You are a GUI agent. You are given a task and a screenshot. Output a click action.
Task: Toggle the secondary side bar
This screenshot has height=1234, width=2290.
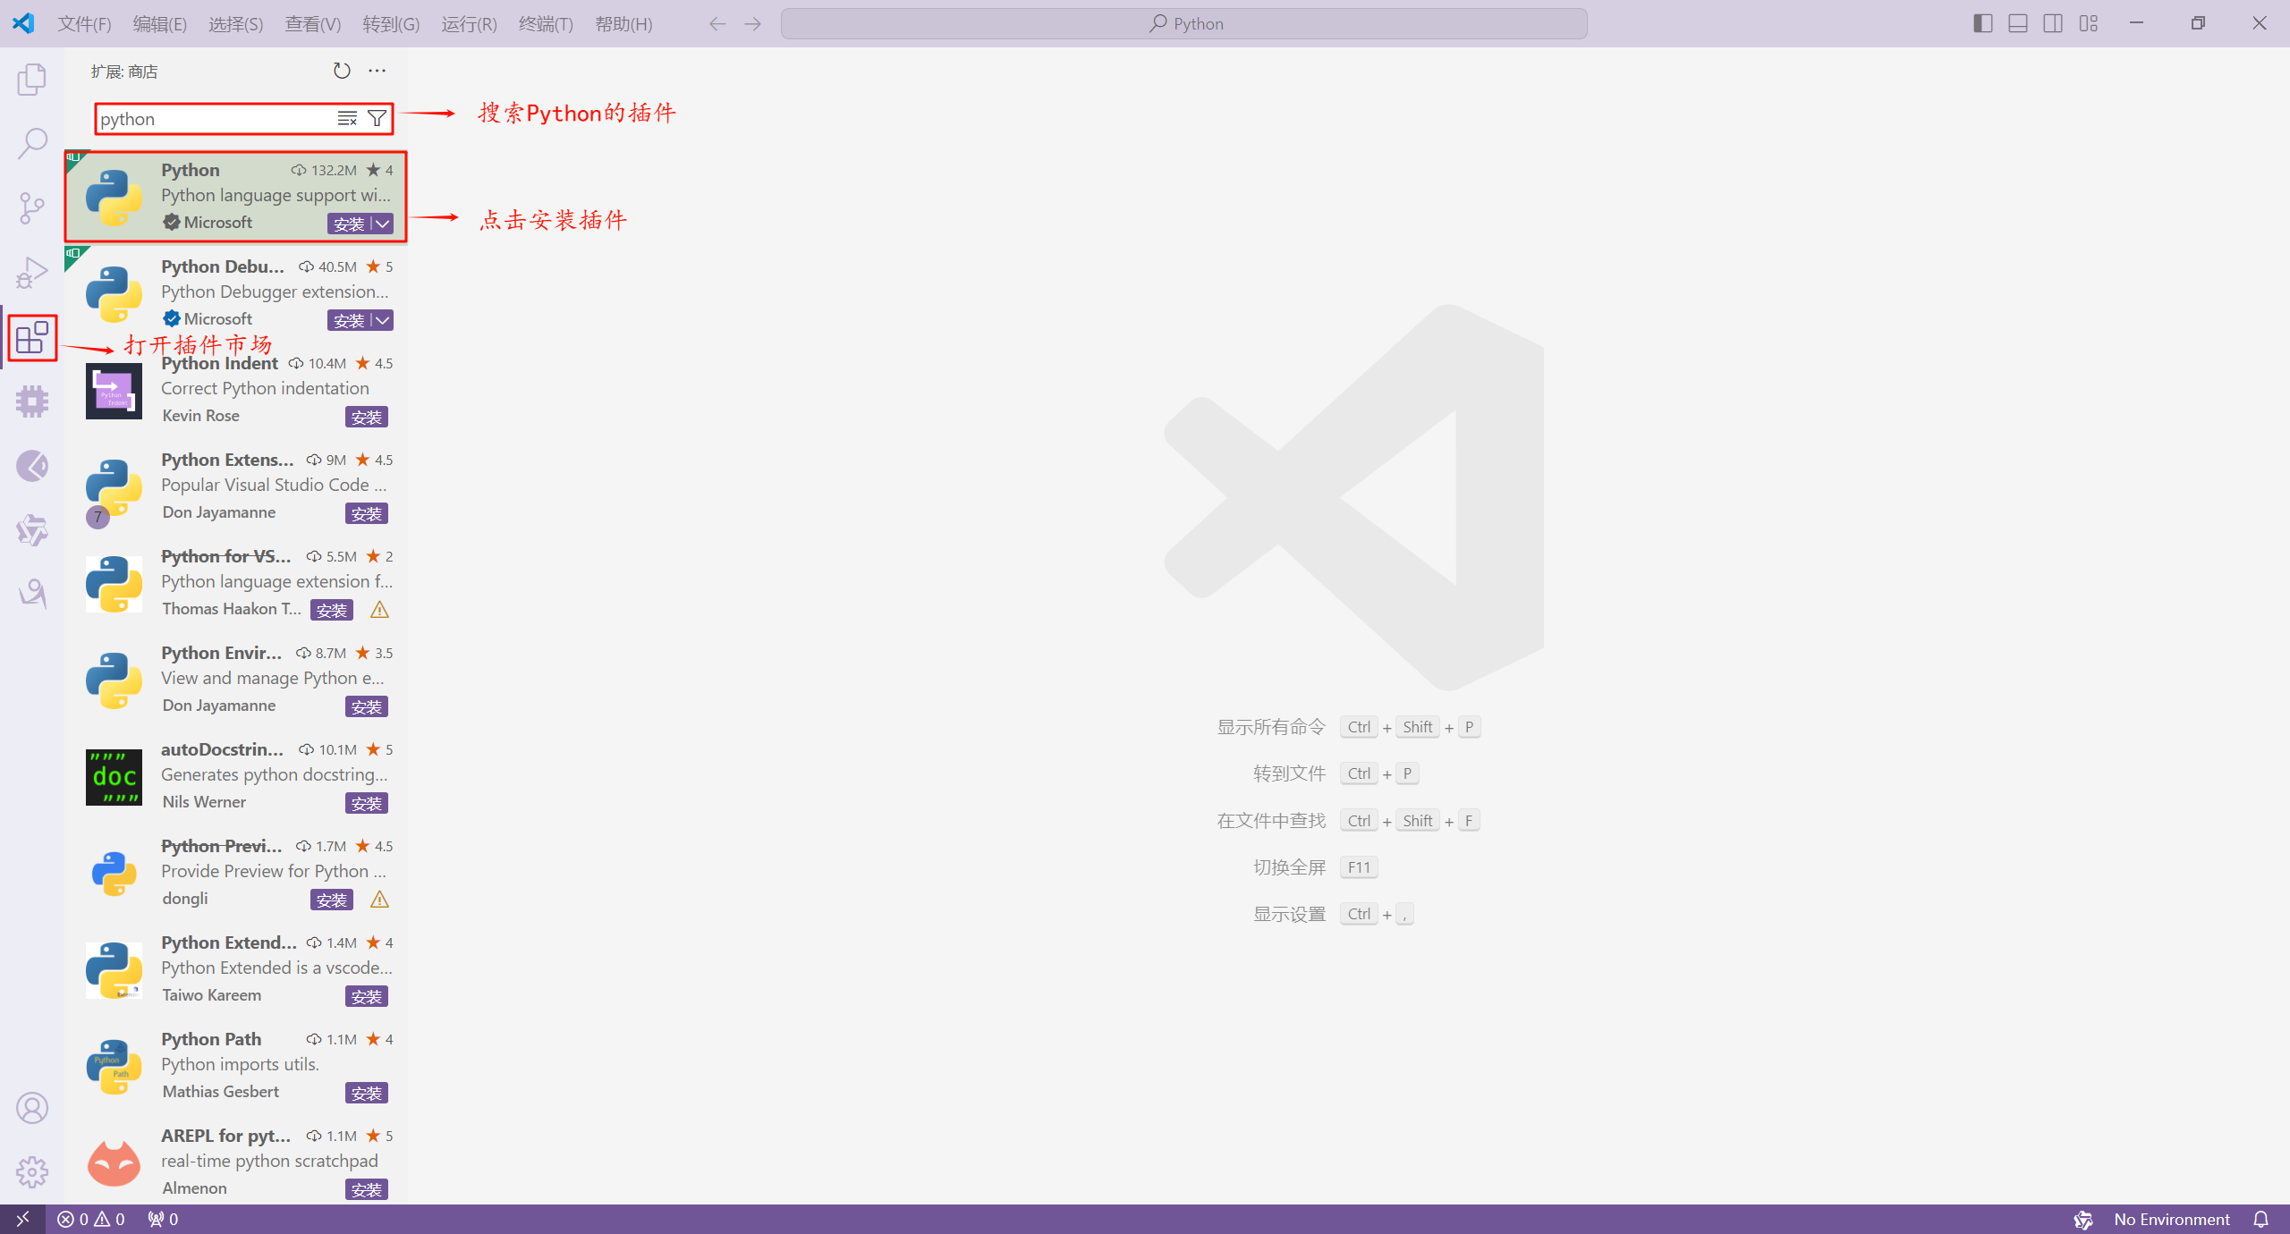point(2053,23)
